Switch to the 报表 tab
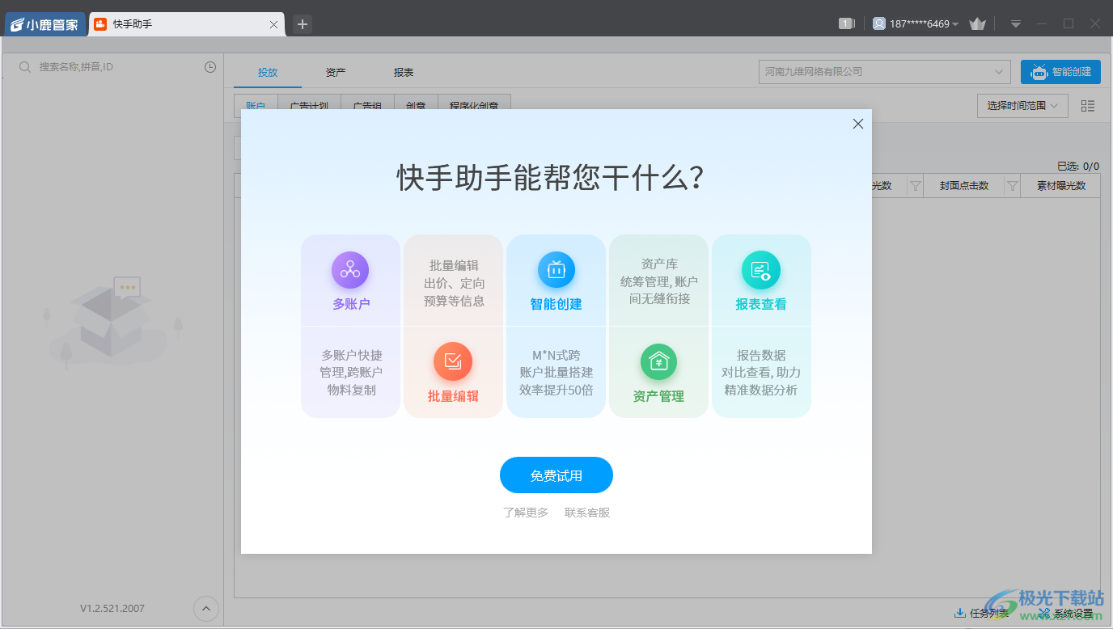The width and height of the screenshot is (1113, 629). 404,72
